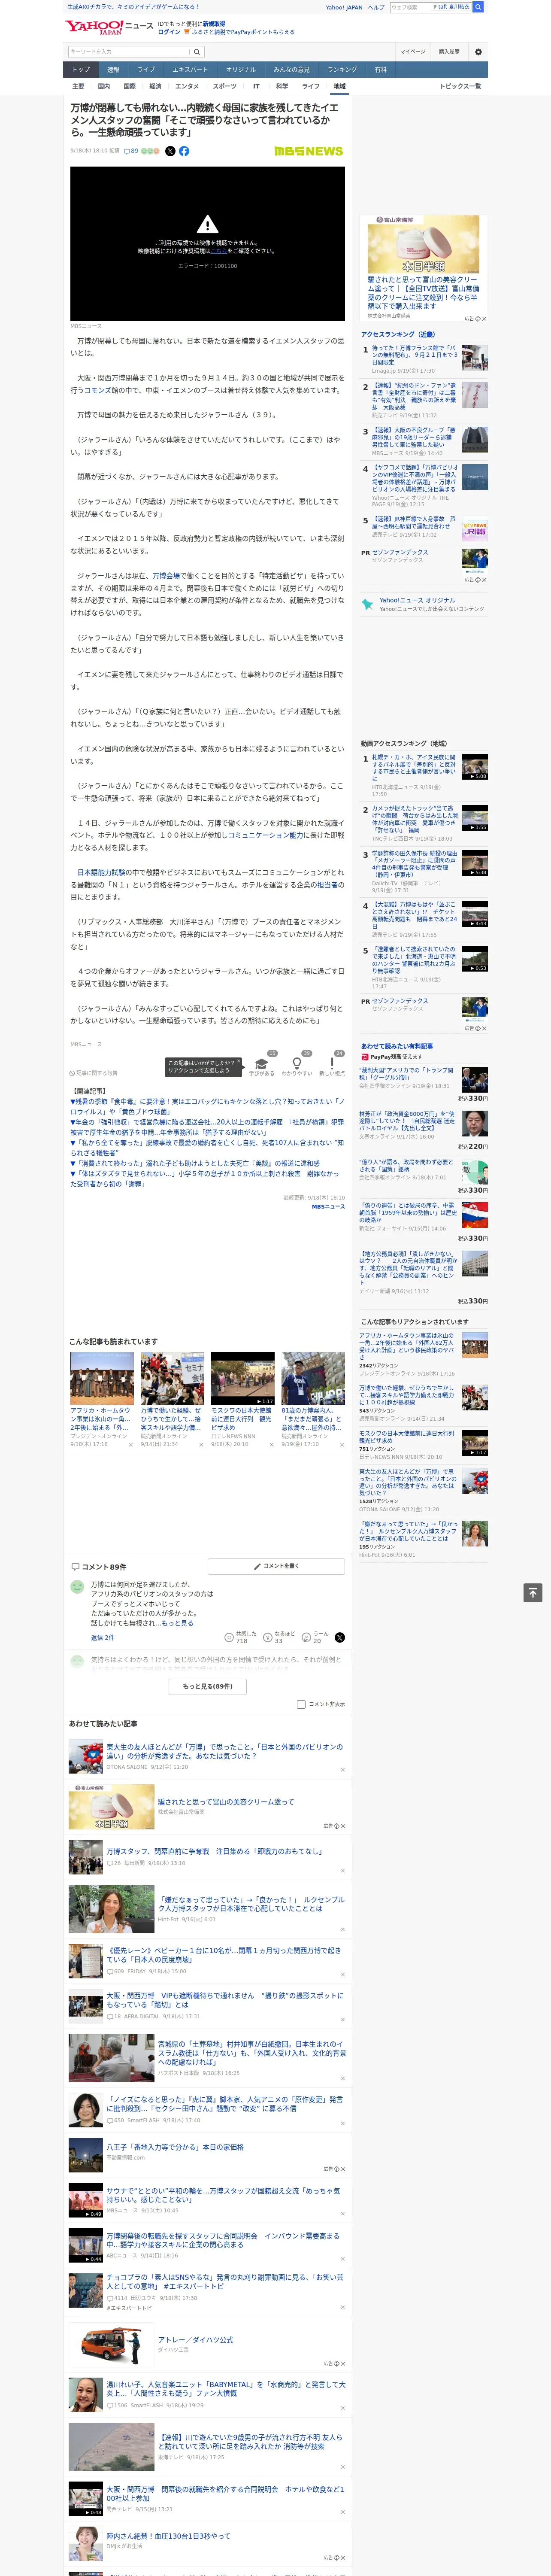
Task: Click the blue web search magnifier button
Action: coord(478,7)
